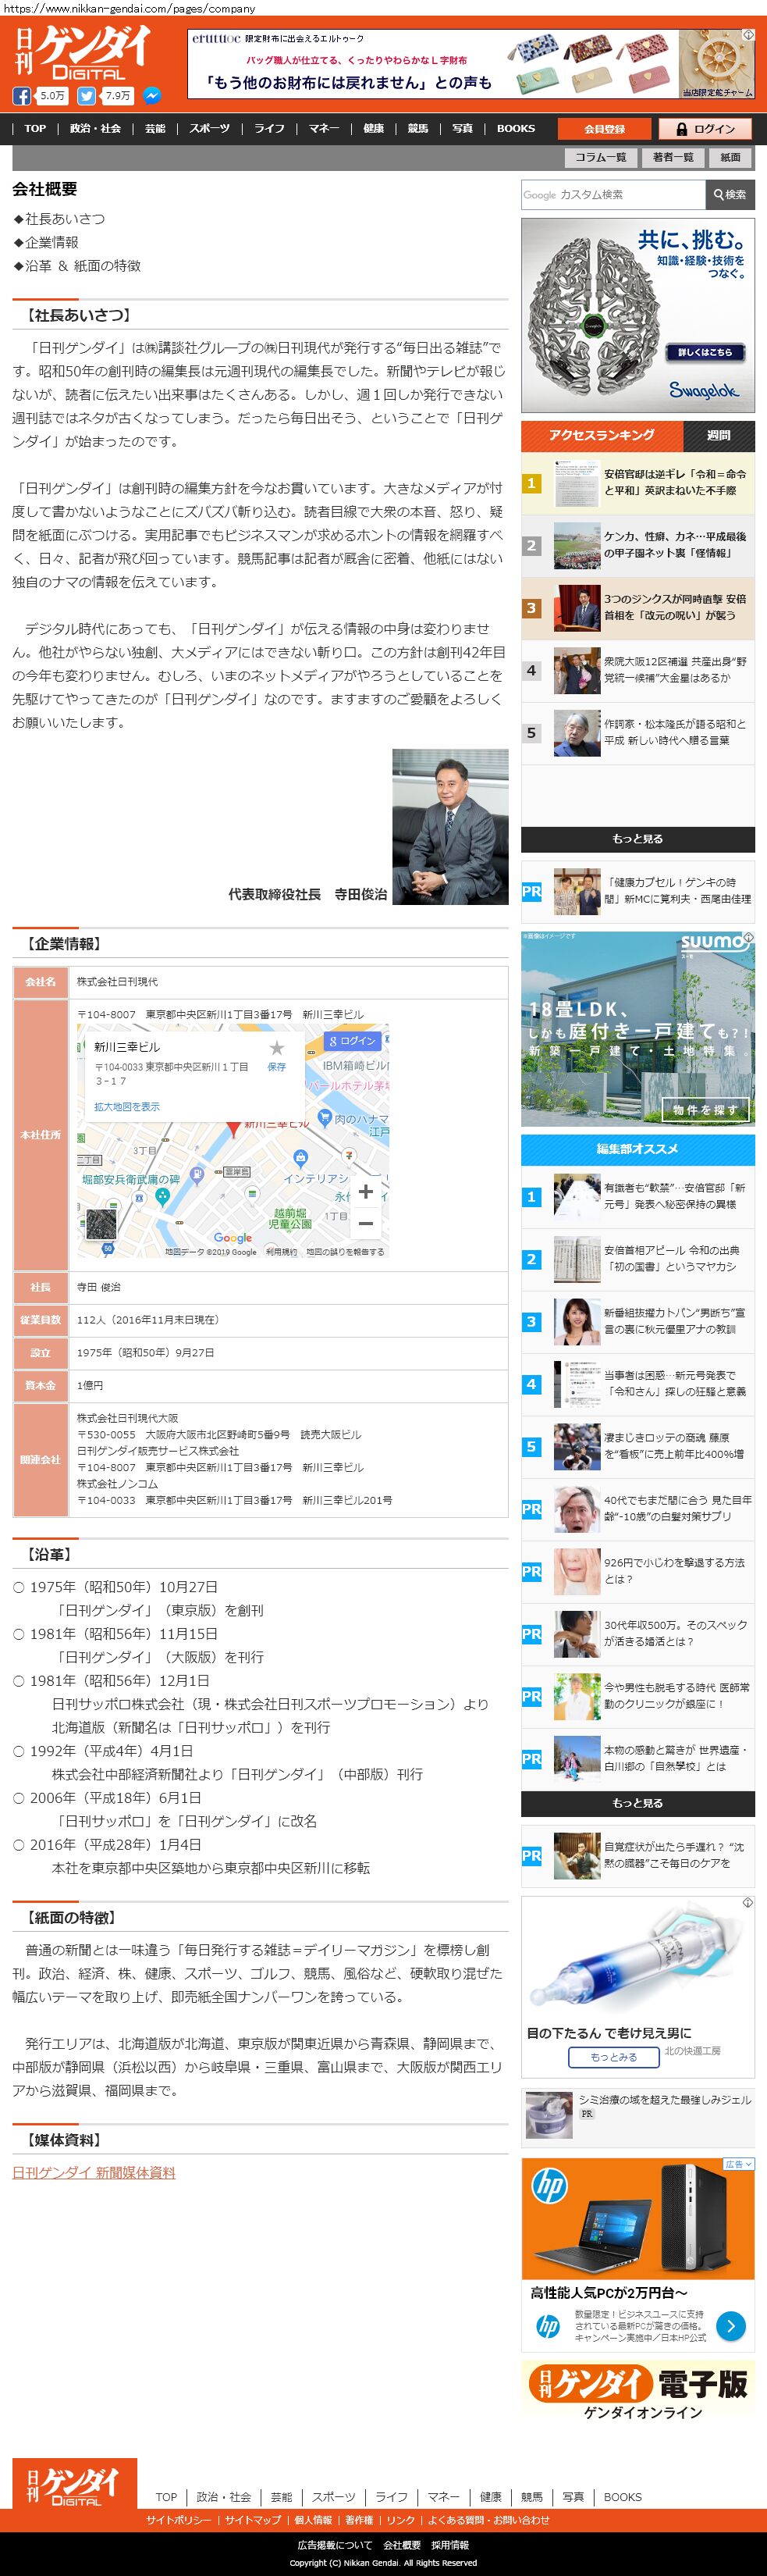The image size is (767, 2576).
Task: Open 拡大地図を表示 link on the map
Action: (x=127, y=1107)
